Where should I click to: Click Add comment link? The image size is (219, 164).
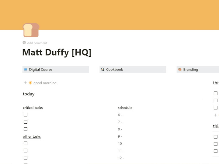point(37,43)
